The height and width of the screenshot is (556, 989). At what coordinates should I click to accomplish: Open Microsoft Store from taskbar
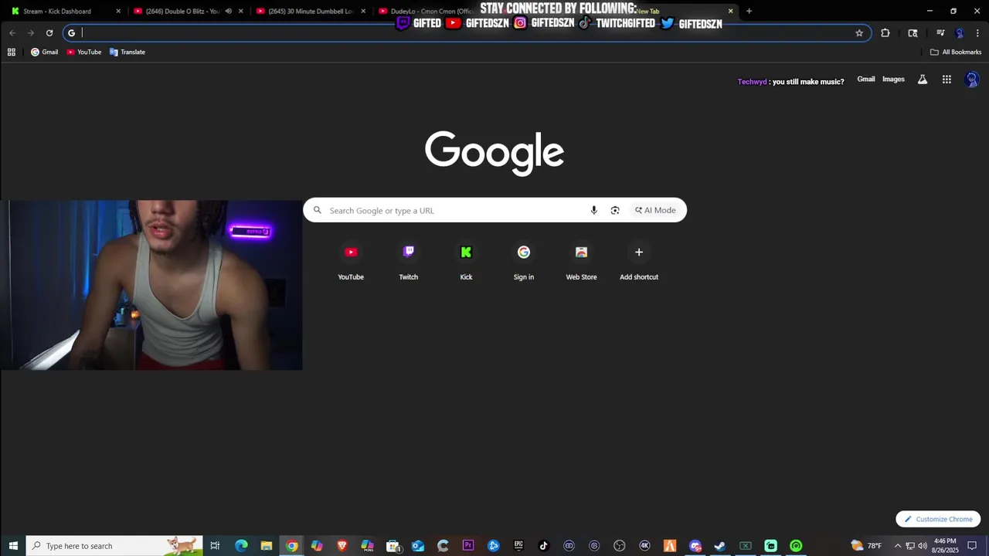393,546
